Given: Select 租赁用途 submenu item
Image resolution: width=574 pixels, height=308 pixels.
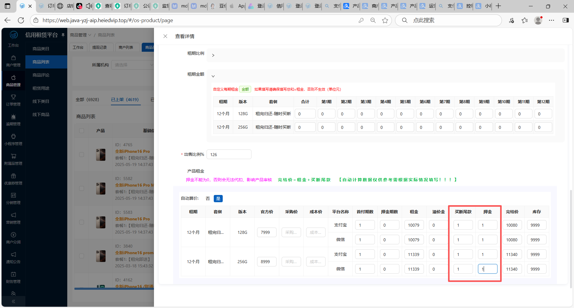Looking at the screenshot, I should [46, 88].
